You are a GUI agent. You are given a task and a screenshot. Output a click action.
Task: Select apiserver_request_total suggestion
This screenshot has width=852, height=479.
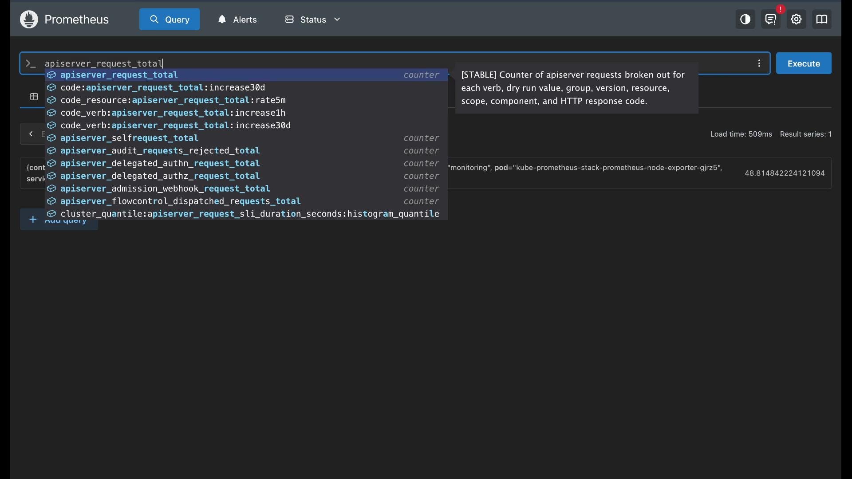(246, 75)
